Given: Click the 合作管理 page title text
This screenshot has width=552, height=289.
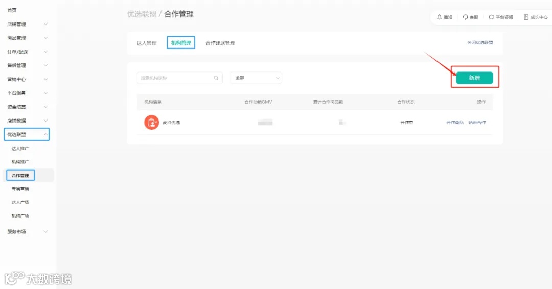Looking at the screenshot, I should [x=179, y=14].
